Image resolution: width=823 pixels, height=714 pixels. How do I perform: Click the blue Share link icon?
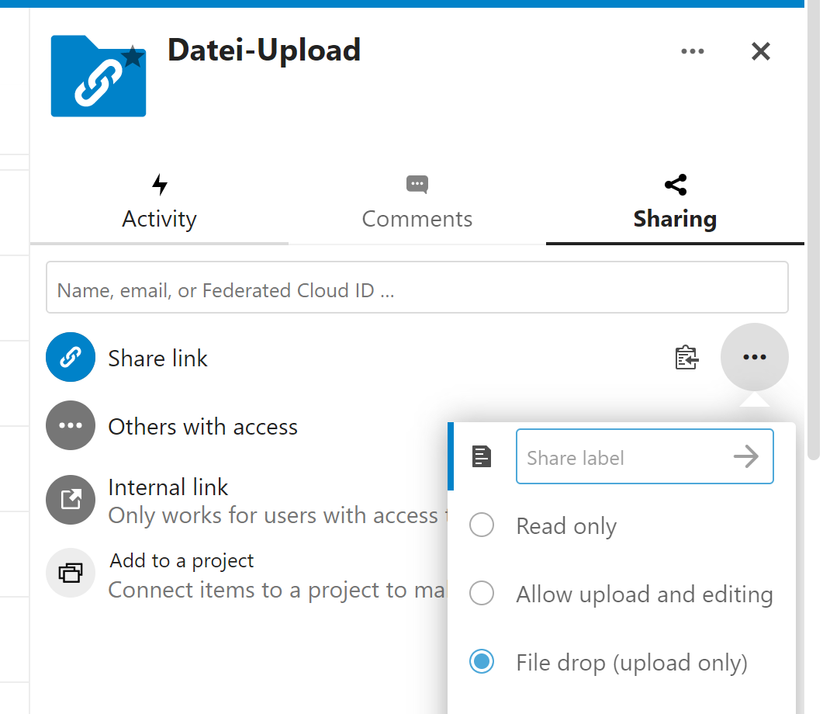[71, 357]
